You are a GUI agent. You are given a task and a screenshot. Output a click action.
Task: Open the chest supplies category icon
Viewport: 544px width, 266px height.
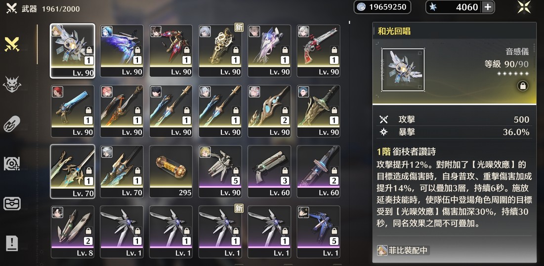[x=12, y=203]
